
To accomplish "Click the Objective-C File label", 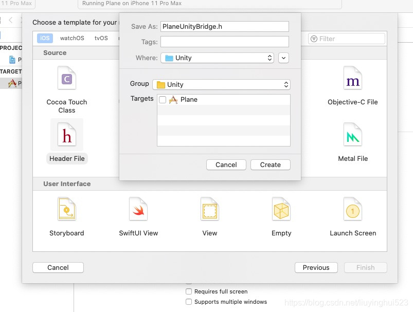I will pos(353,102).
